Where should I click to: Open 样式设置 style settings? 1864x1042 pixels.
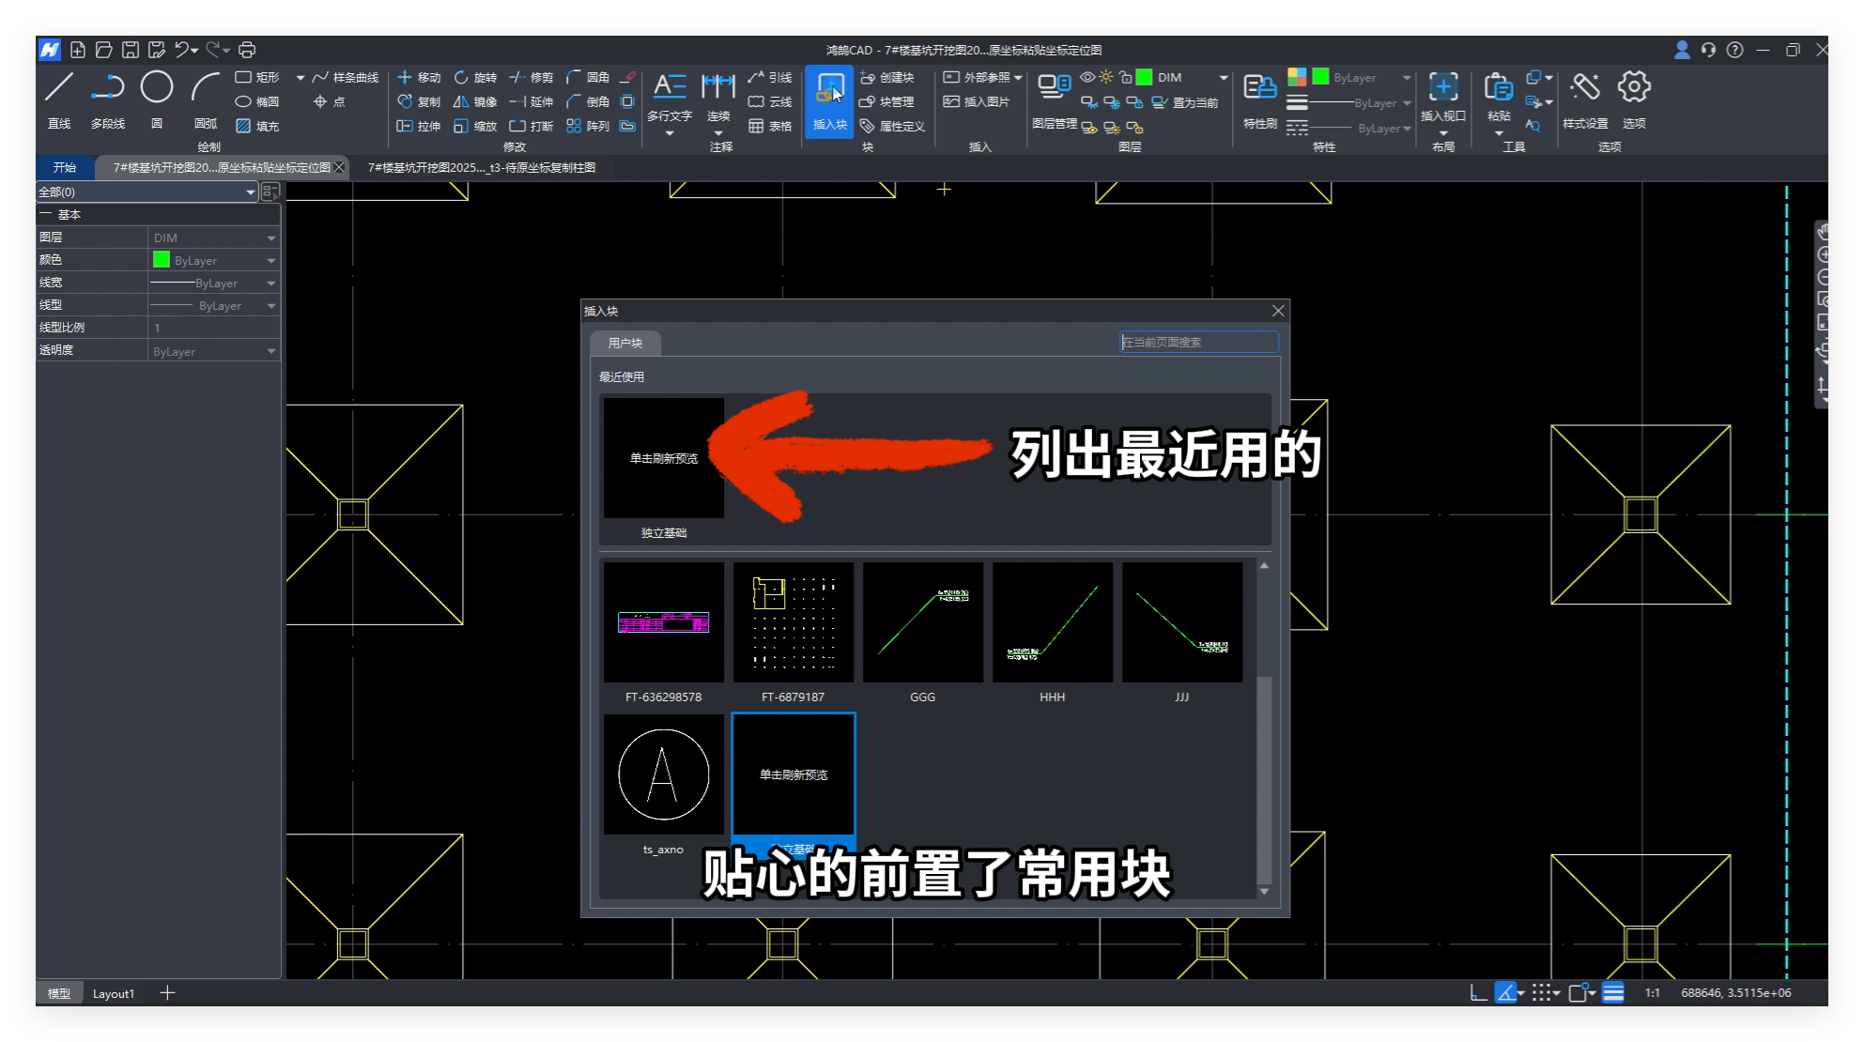click(1584, 88)
